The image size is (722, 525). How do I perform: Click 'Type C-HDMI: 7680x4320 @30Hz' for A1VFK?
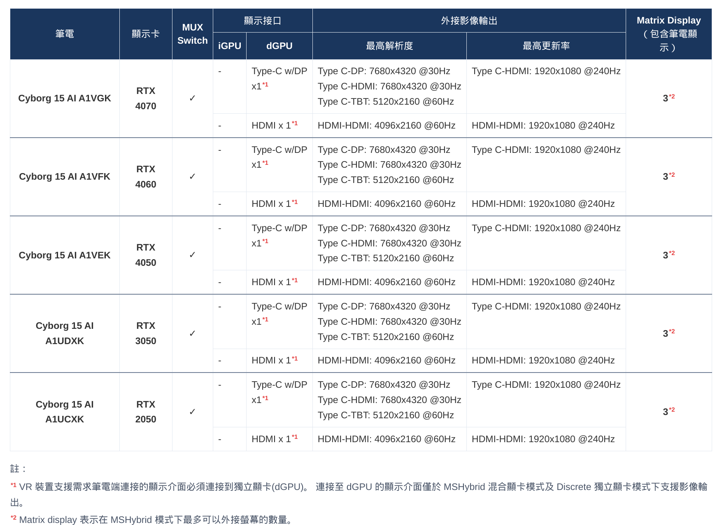pyautogui.click(x=389, y=164)
